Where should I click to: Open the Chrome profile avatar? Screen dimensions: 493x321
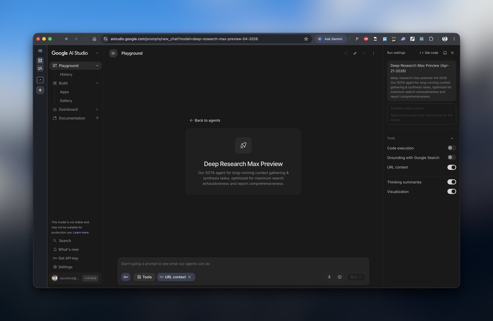445,39
